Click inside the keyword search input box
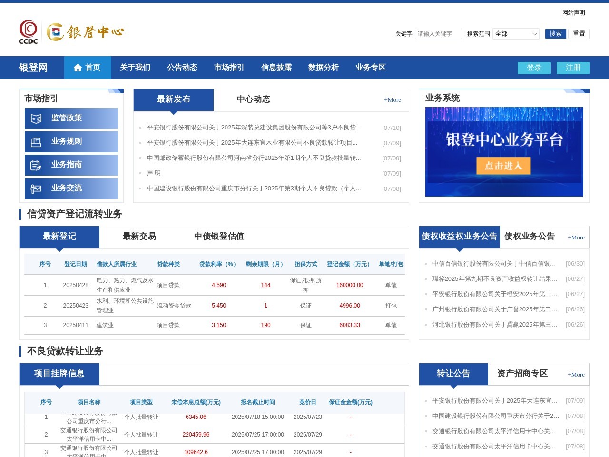The height and width of the screenshot is (457, 609). (x=438, y=33)
